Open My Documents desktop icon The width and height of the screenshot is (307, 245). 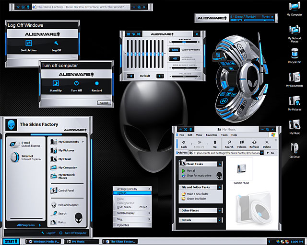[x=295, y=79]
